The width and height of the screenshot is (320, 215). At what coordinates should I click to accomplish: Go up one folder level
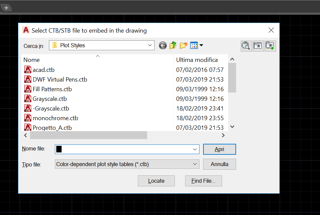(173, 45)
